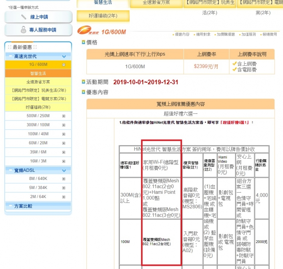Click the 寬頻上網推薦優惠內容 table header
283x269 pixels.
(180, 104)
